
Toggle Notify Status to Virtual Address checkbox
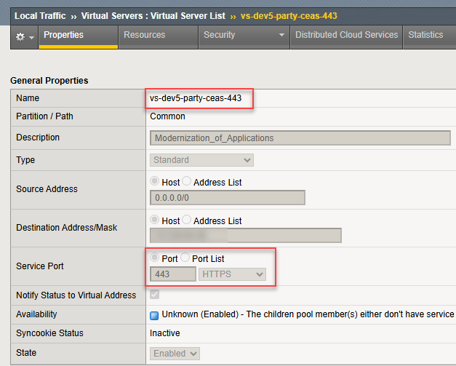point(155,295)
